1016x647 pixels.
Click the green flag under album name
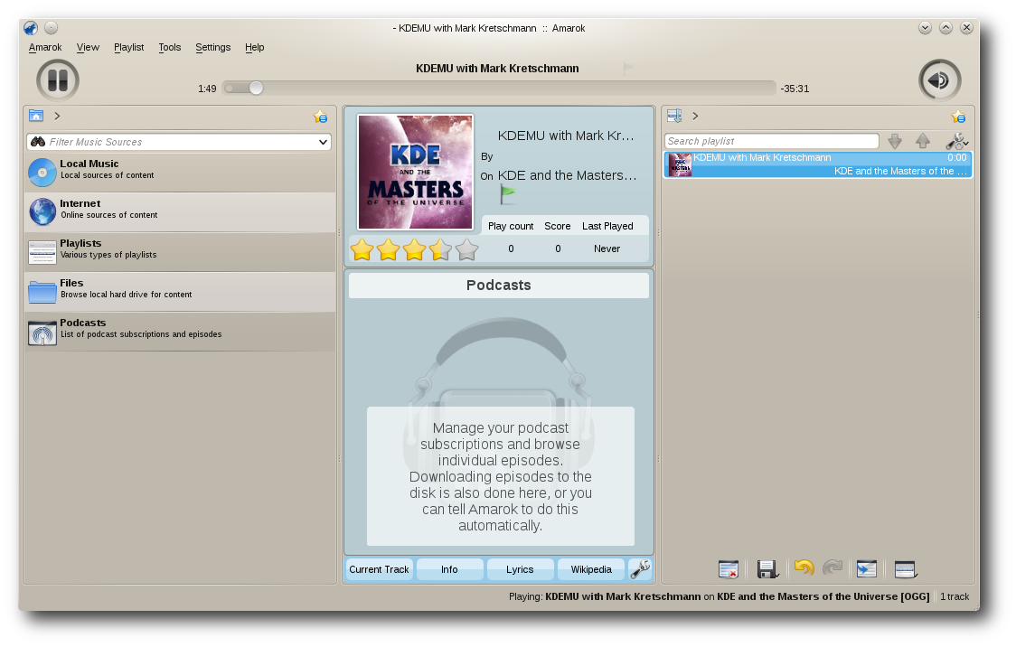click(x=508, y=193)
